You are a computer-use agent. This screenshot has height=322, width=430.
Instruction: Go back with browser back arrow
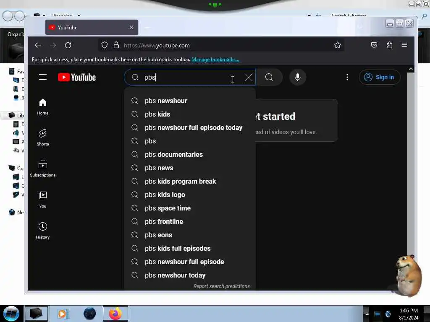(38, 45)
